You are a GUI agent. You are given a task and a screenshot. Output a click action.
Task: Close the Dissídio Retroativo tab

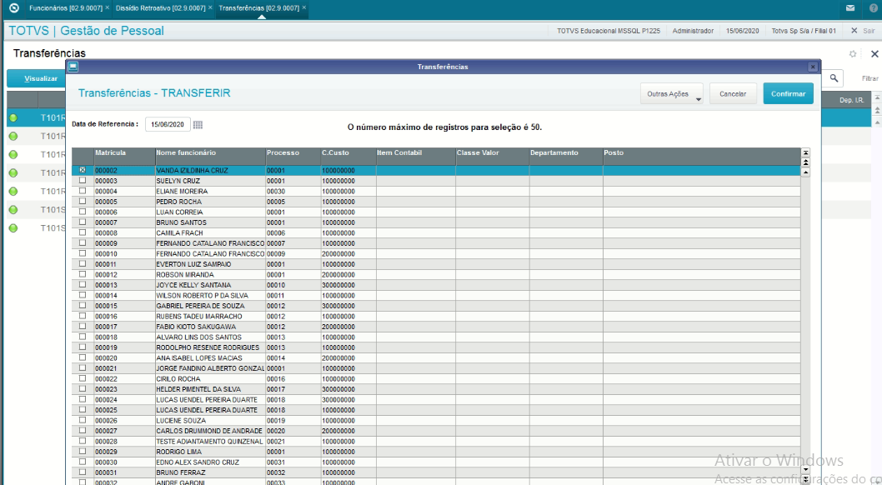point(210,7)
